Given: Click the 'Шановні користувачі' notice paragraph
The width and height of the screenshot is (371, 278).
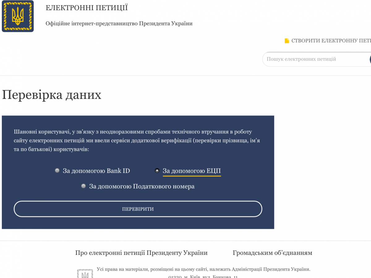Looking at the screenshot, I should click(136, 141).
